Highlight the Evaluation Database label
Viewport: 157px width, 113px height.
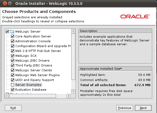click(31, 90)
